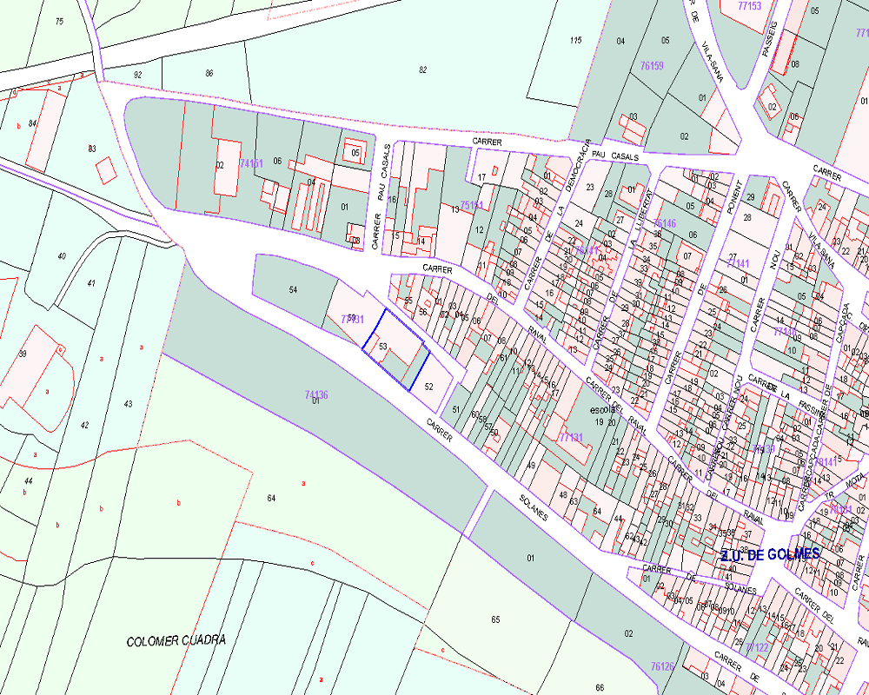Click rural parcel 86

click(209, 73)
